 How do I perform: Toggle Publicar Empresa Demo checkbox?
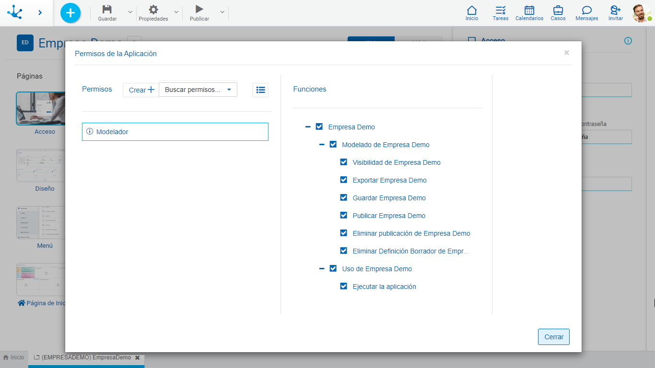click(344, 215)
